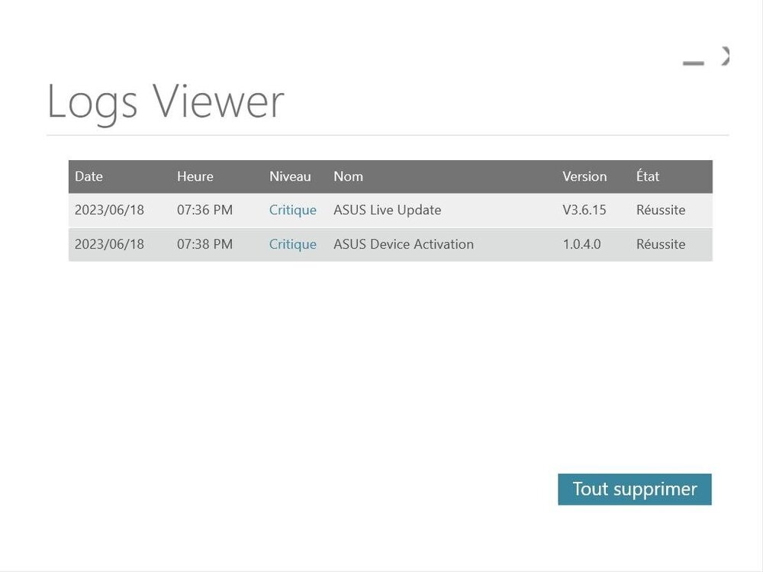Select the ASUS Live Update name cell
Screen dimensions: 763x572
tap(387, 210)
